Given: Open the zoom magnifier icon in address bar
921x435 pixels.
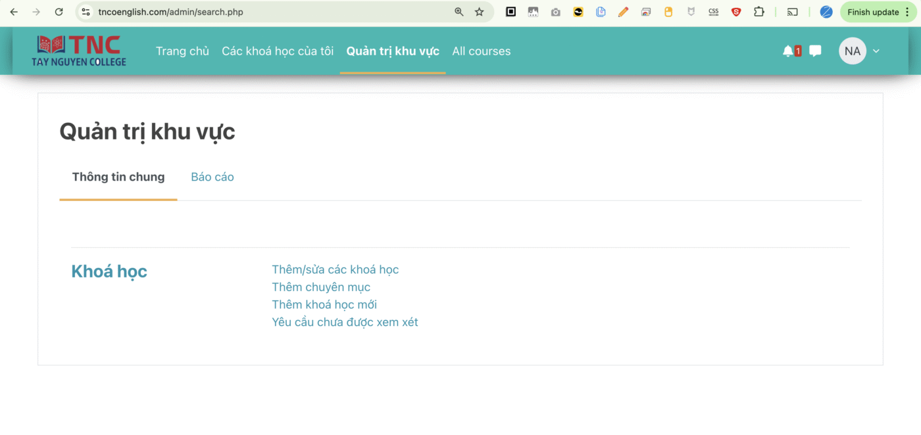Looking at the screenshot, I should (459, 12).
